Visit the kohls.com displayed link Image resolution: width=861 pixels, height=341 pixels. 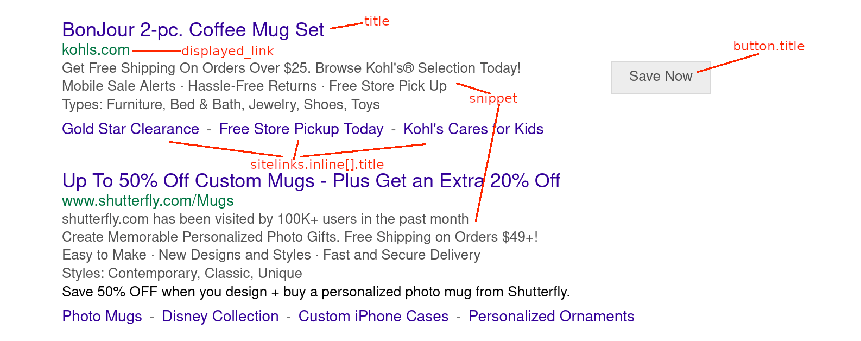tap(95, 50)
